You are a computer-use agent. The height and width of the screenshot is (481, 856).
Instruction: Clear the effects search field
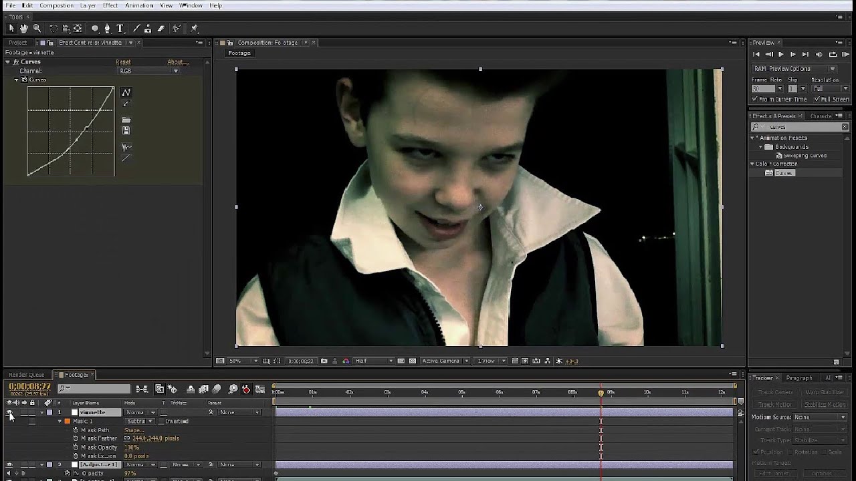coord(845,127)
